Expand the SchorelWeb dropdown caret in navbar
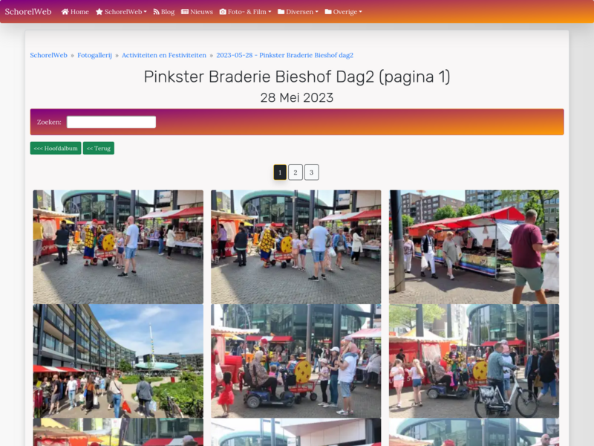Screen dimensions: 594x446 pyautogui.click(x=145, y=13)
